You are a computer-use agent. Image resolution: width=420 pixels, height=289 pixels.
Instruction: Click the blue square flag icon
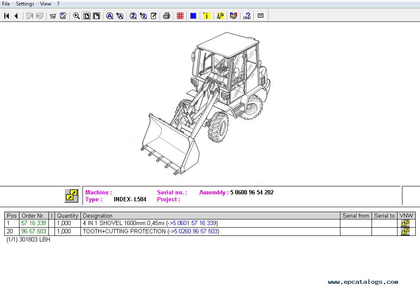point(193,16)
